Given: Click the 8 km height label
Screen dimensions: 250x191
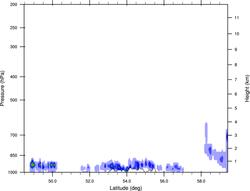Looking at the screenshot, I should pos(236,65).
